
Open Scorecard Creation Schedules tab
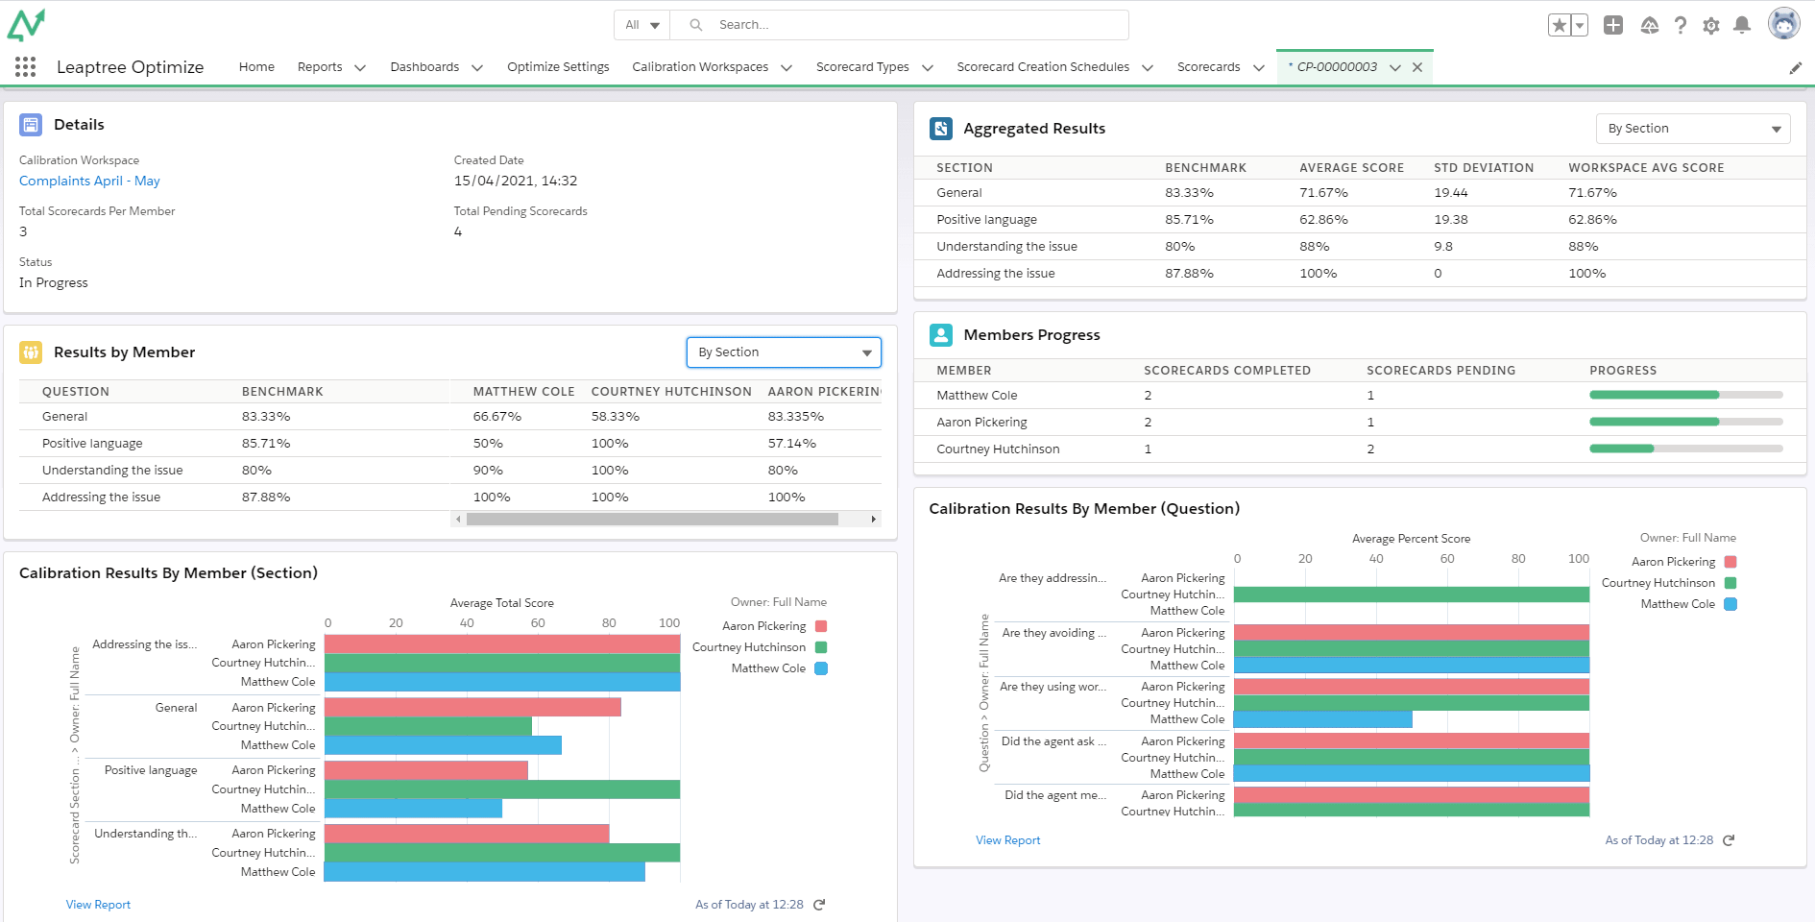[x=1043, y=67]
